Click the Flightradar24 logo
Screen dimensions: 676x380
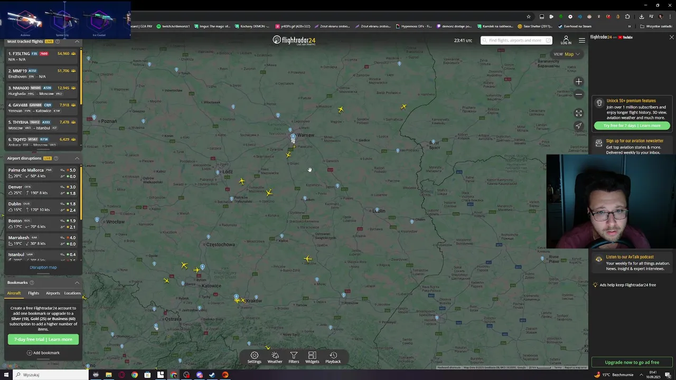pyautogui.click(x=294, y=40)
